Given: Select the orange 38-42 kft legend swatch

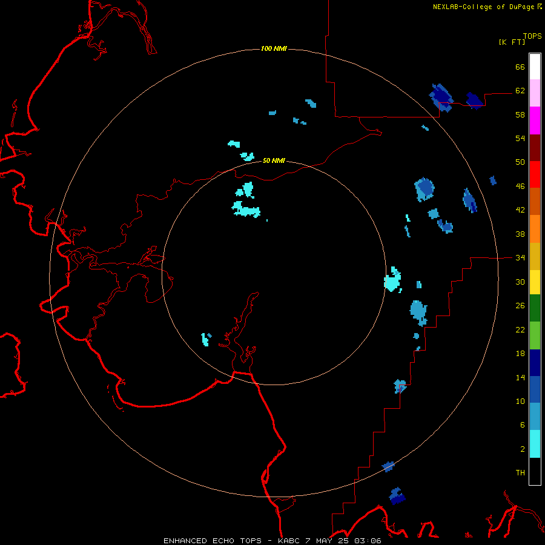Looking at the screenshot, I should click(535, 229).
